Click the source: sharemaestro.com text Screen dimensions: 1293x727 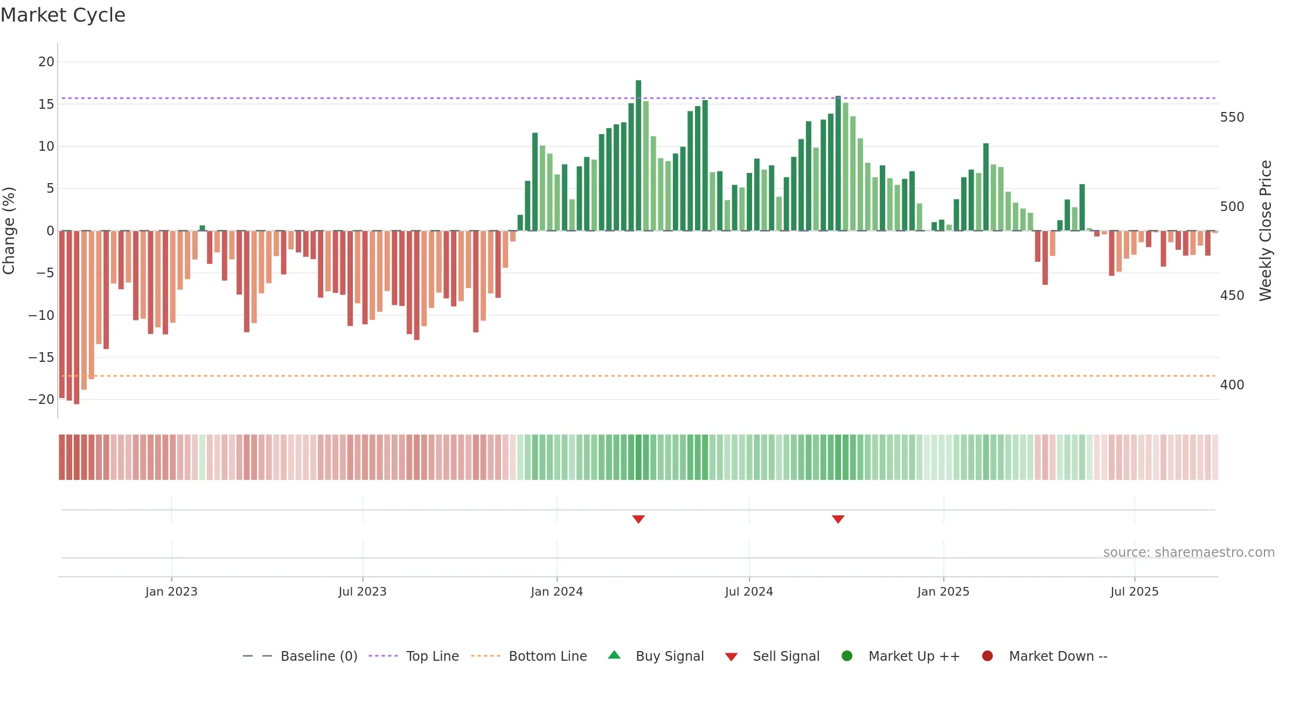[1189, 552]
